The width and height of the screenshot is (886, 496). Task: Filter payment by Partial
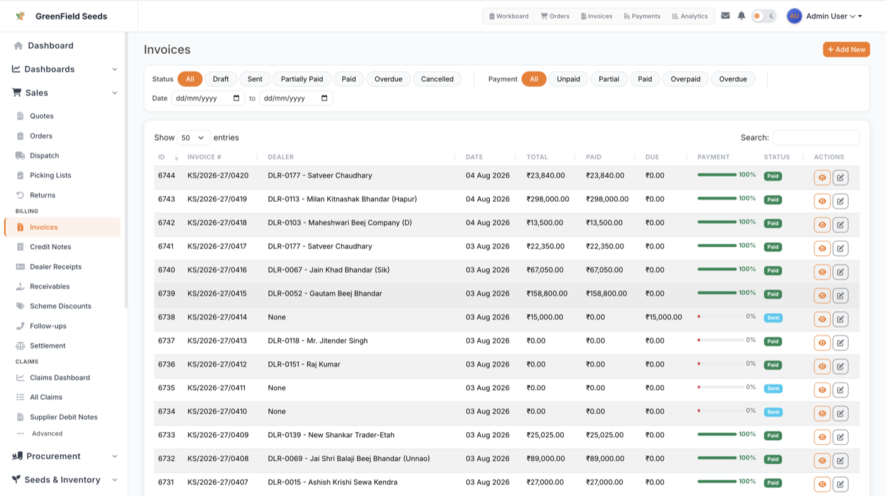coord(609,79)
